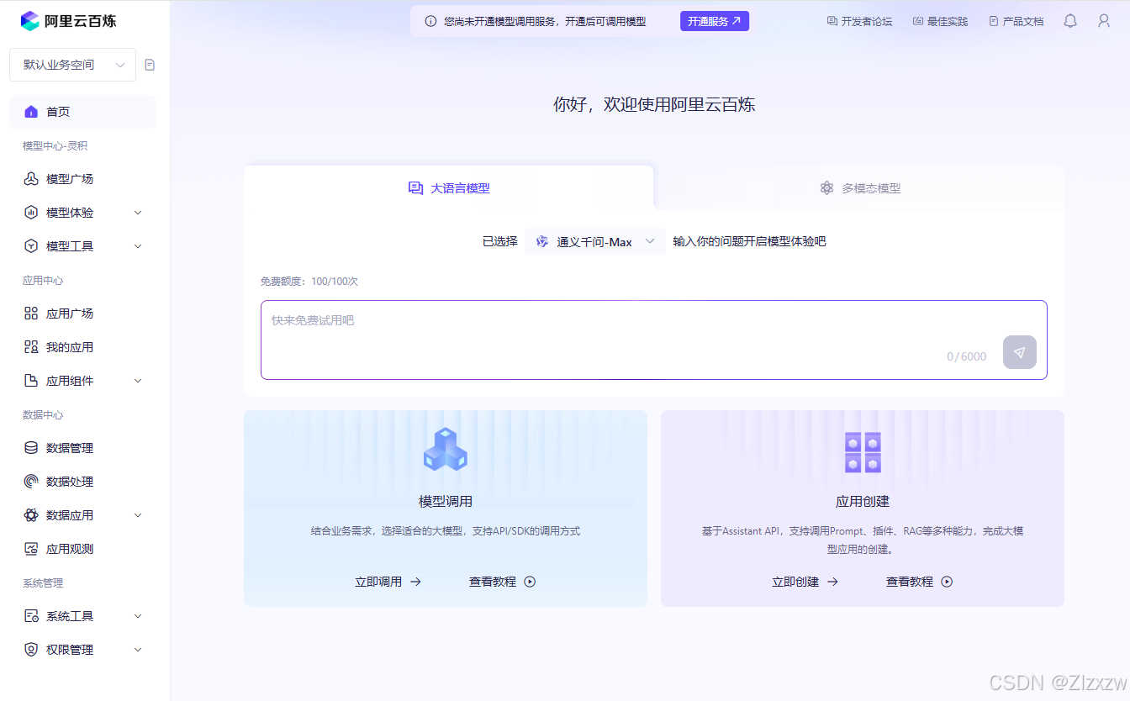Click the send message paper-plane button
Viewport: 1130px width, 701px height.
(1020, 352)
